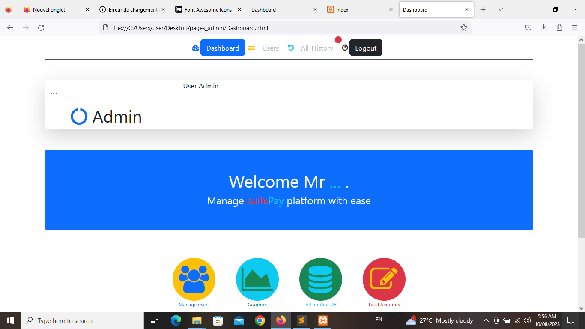Click the page vertical scrollbar
This screenshot has height=329, width=585.
(x=581, y=141)
